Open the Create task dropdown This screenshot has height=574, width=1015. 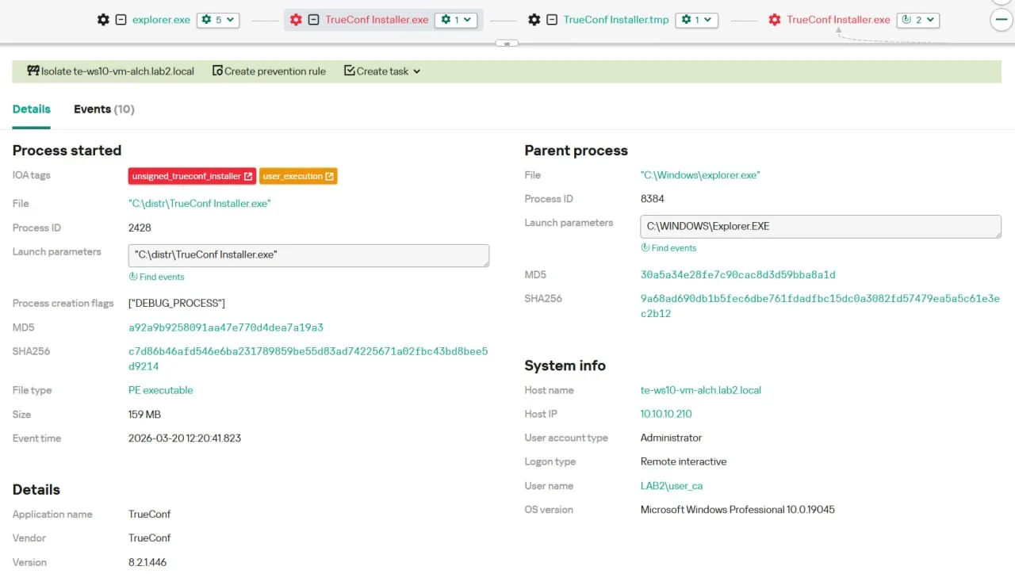(x=382, y=71)
